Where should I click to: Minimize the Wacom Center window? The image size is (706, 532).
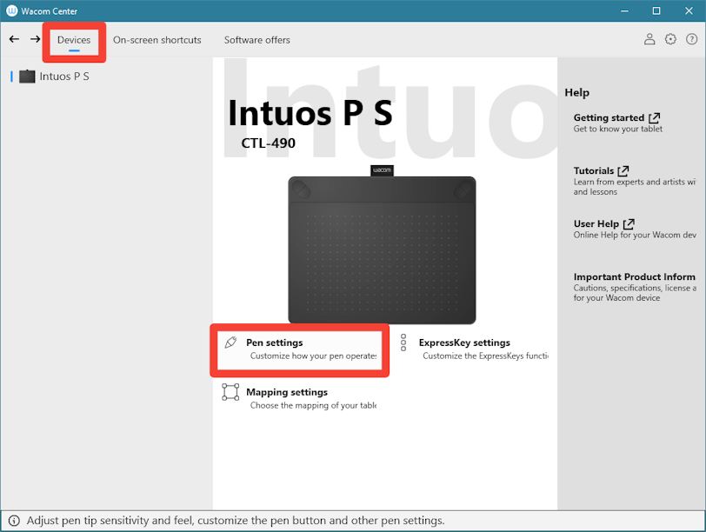624,10
